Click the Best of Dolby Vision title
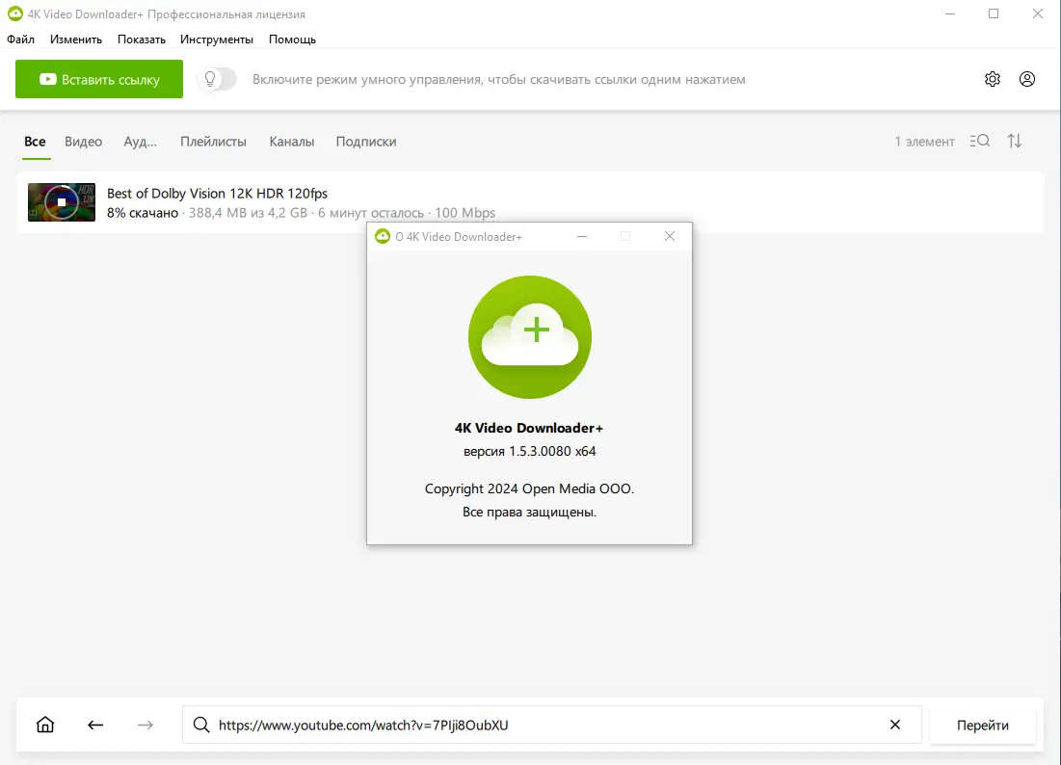 pos(217,194)
